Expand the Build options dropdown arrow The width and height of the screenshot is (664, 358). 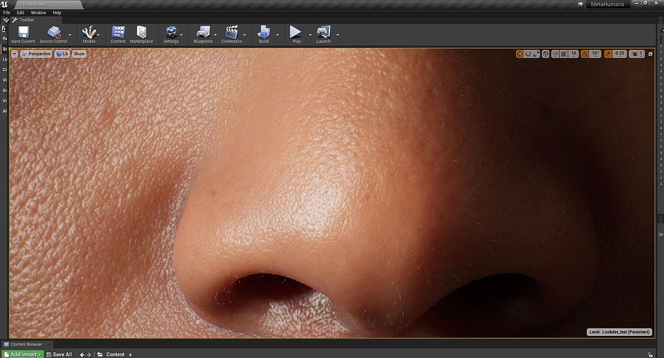click(x=278, y=35)
